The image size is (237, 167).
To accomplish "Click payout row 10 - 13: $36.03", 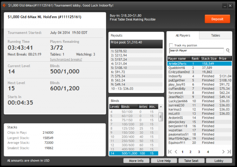I will (136, 89).
